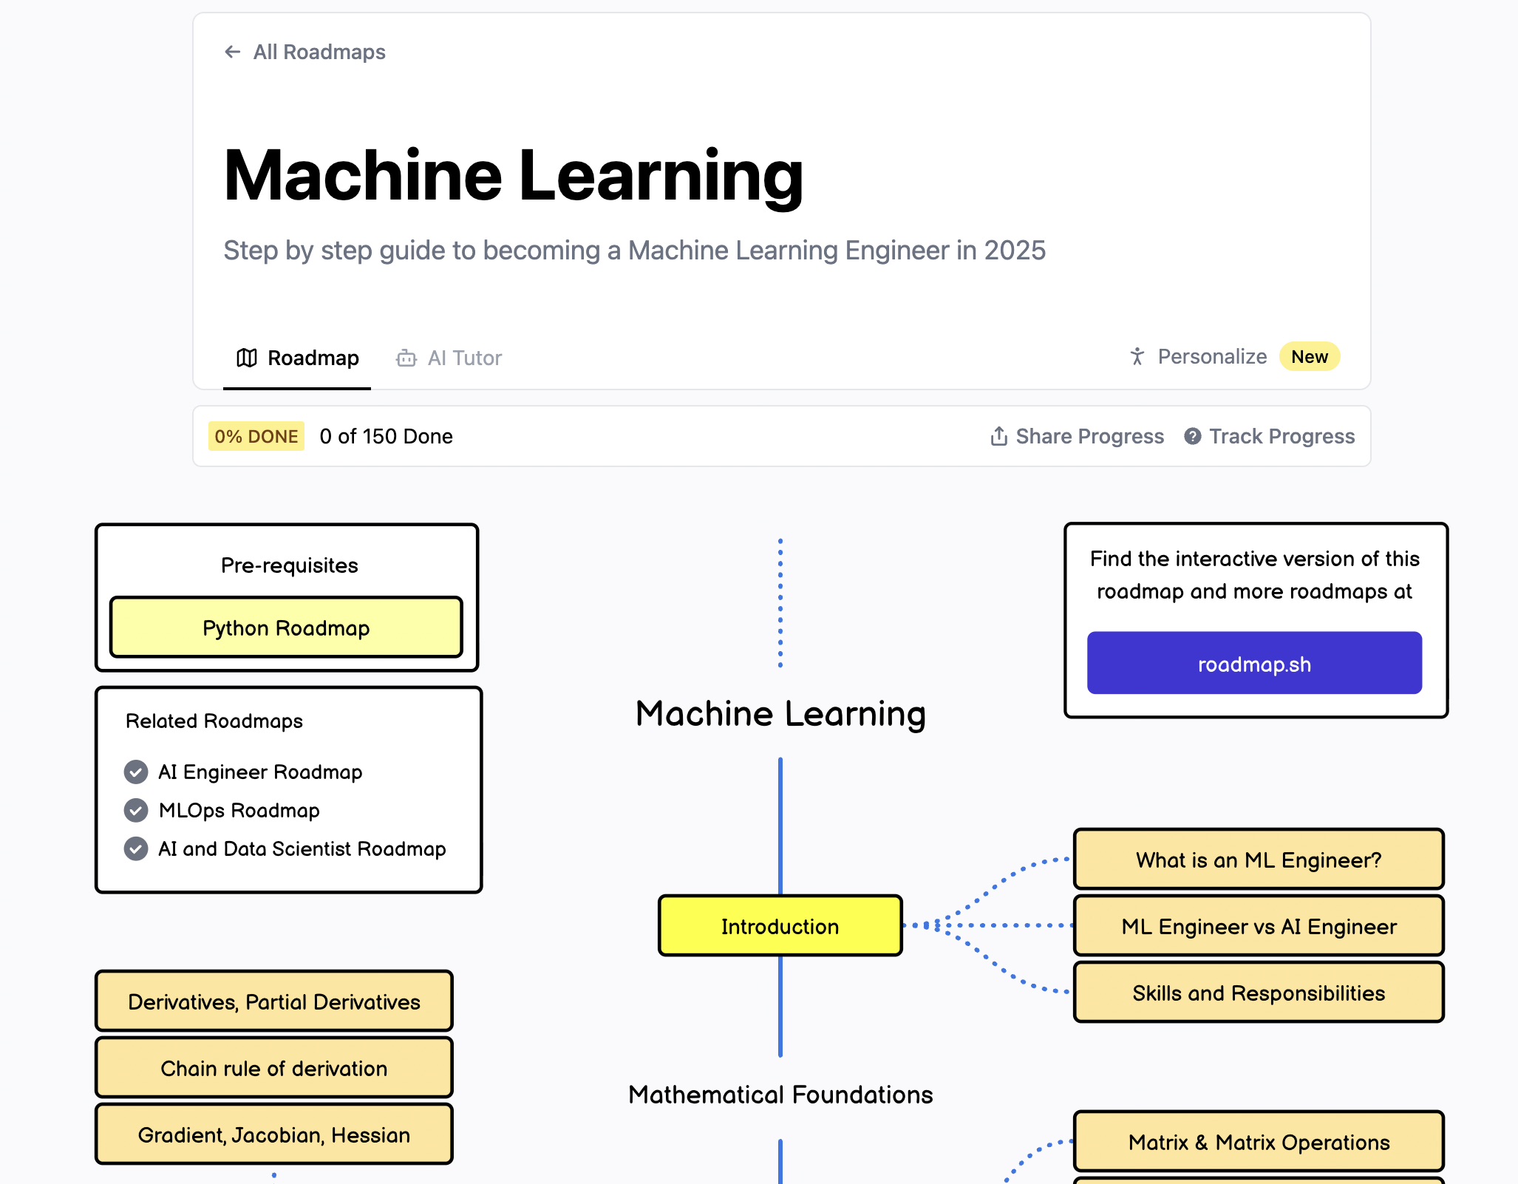This screenshot has height=1184, width=1518.
Task: Click the roadmap.sh button
Action: 1254,663
